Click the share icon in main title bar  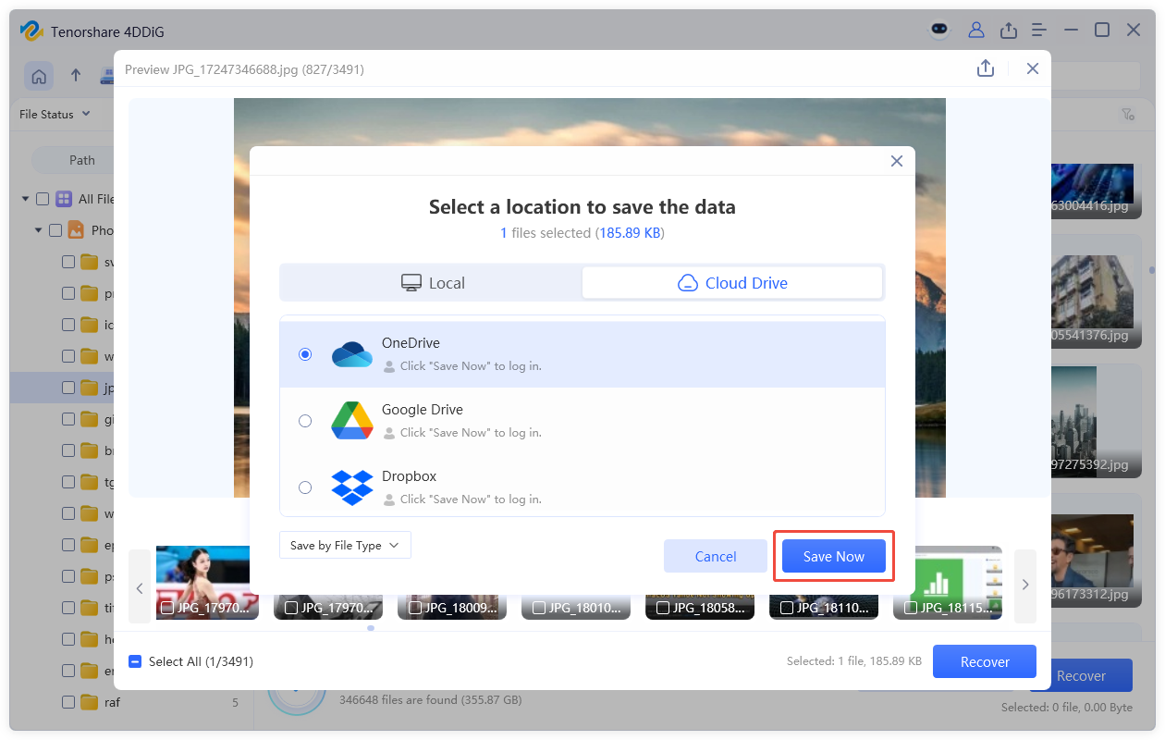click(1009, 30)
